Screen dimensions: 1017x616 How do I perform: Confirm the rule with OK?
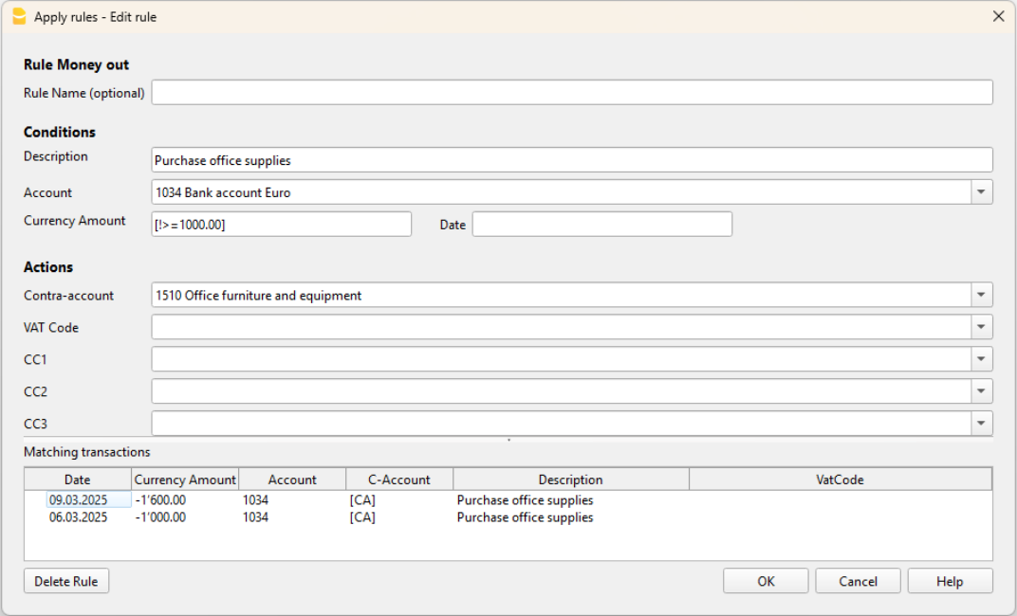(x=766, y=580)
